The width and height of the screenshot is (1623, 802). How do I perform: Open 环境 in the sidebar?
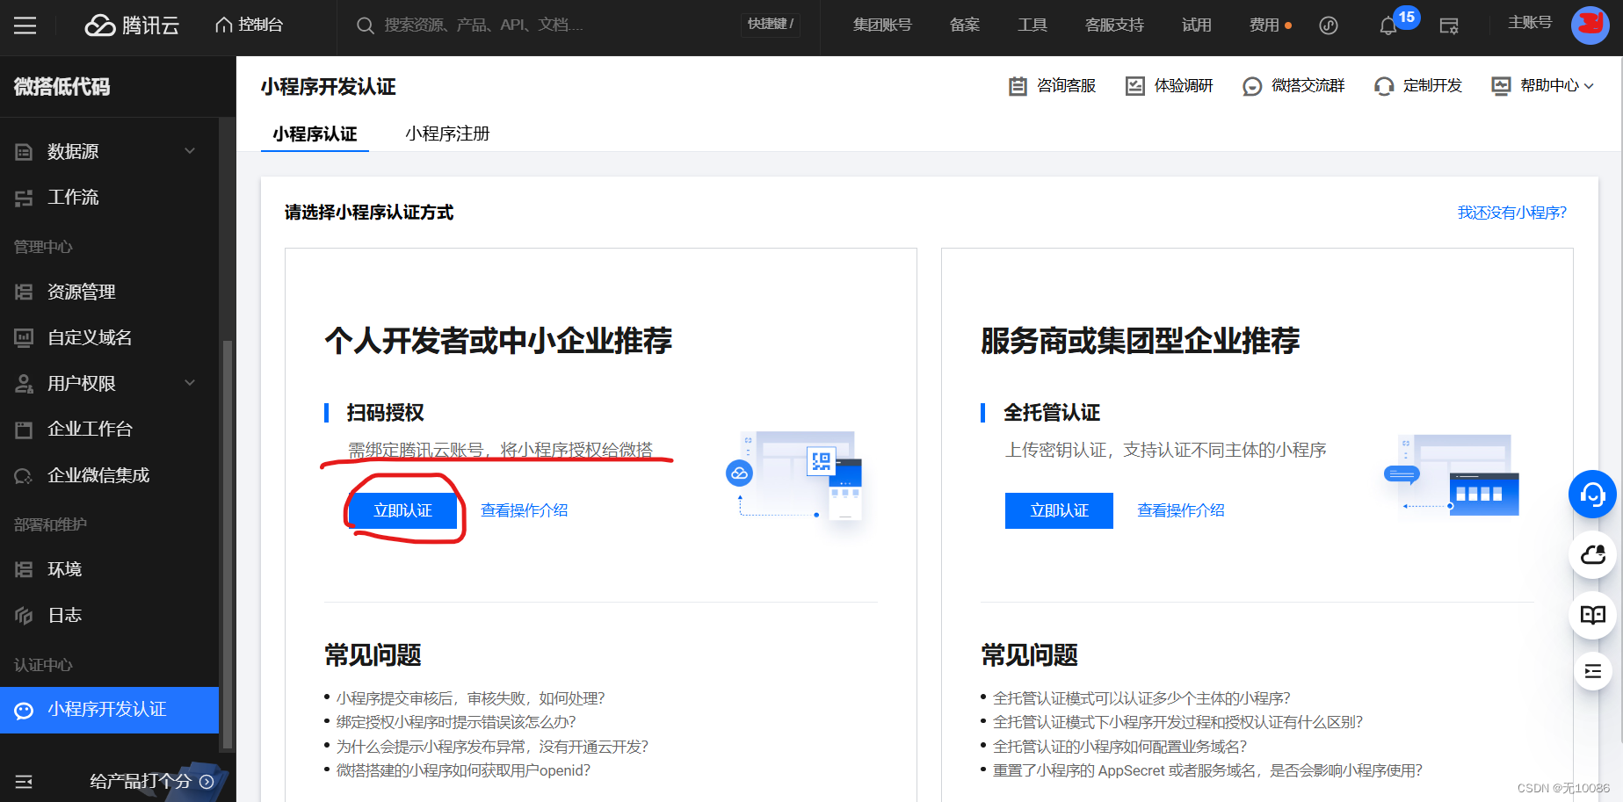(109, 569)
